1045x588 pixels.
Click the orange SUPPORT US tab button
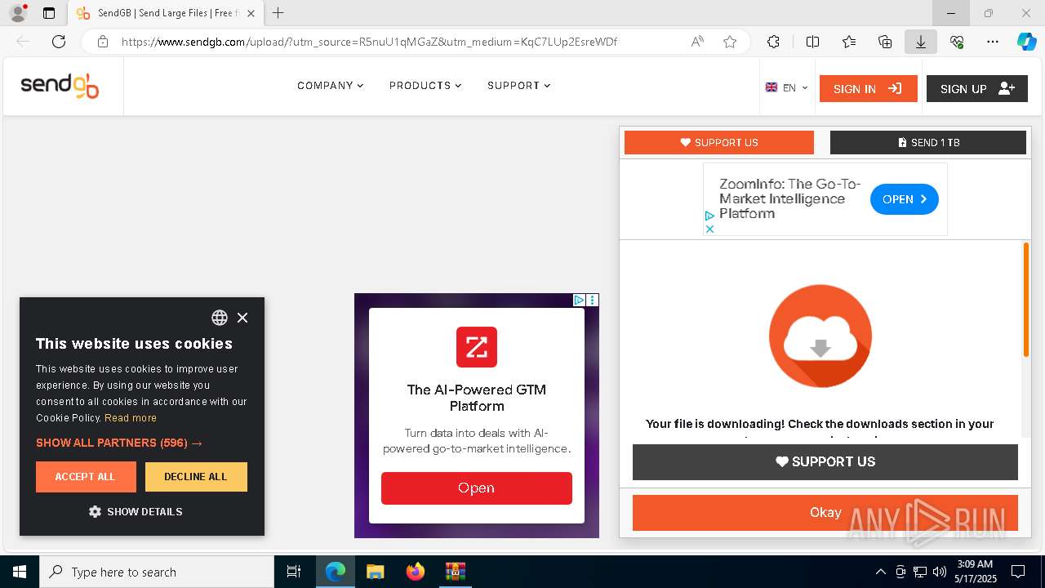719,142
